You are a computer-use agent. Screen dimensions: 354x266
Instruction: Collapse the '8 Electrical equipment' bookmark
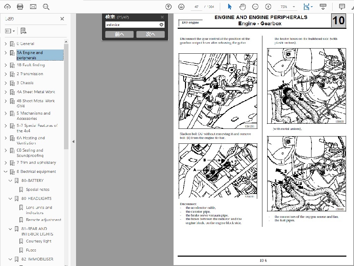tap(6, 172)
